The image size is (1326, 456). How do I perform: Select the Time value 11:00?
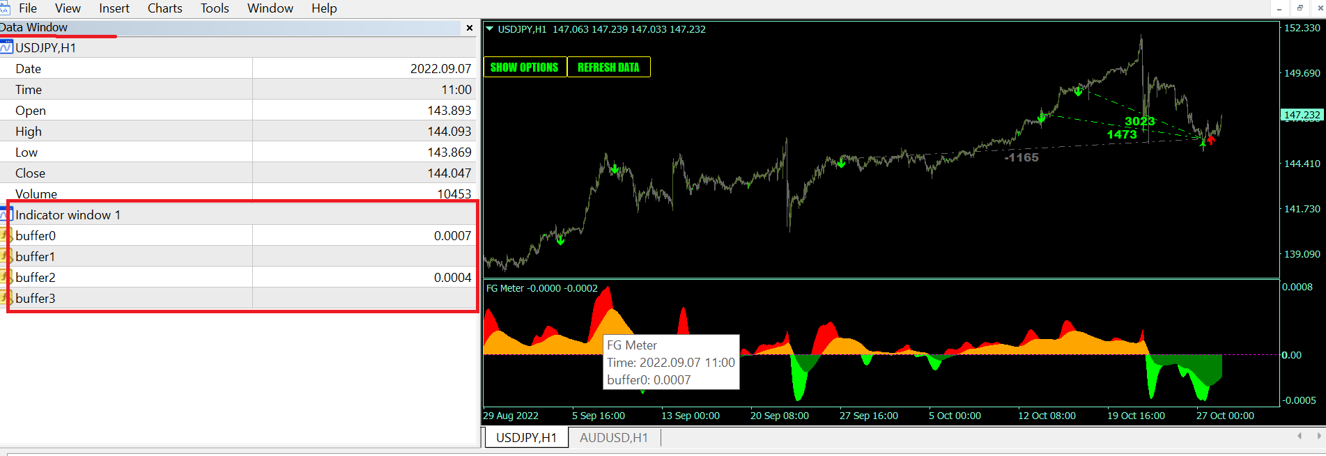click(x=456, y=89)
